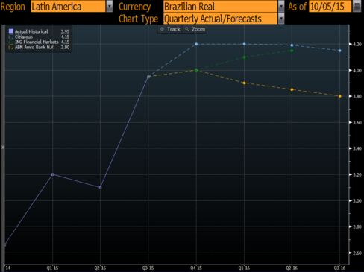Click the 3.20 y-axis value
This screenshot has height=272, width=364.
coord(357,174)
